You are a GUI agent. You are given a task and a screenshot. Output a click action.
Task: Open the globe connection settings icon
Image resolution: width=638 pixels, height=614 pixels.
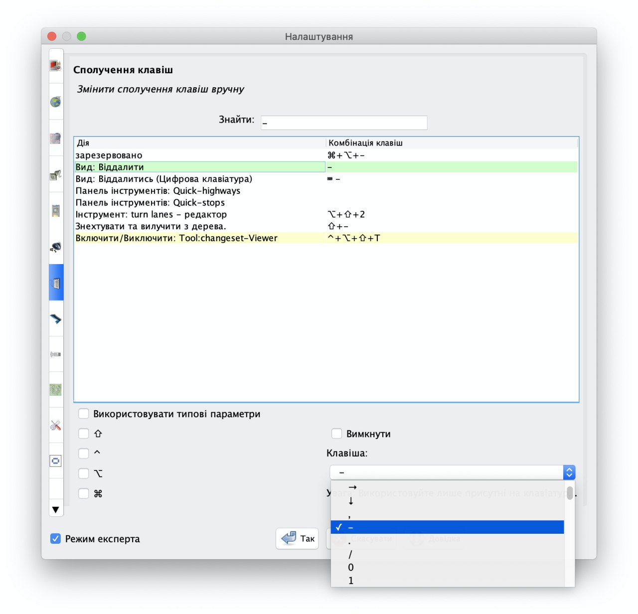(x=55, y=102)
